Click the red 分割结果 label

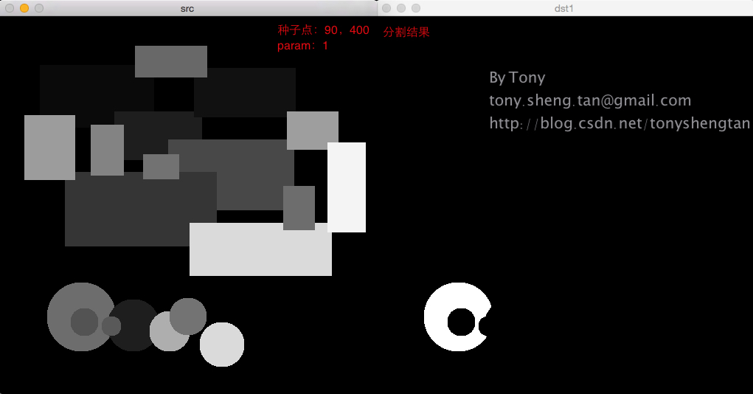tap(406, 32)
